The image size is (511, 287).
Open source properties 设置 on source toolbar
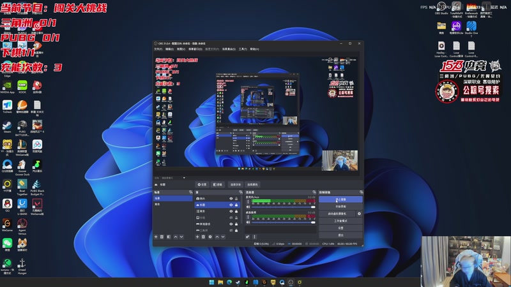tap(202, 184)
